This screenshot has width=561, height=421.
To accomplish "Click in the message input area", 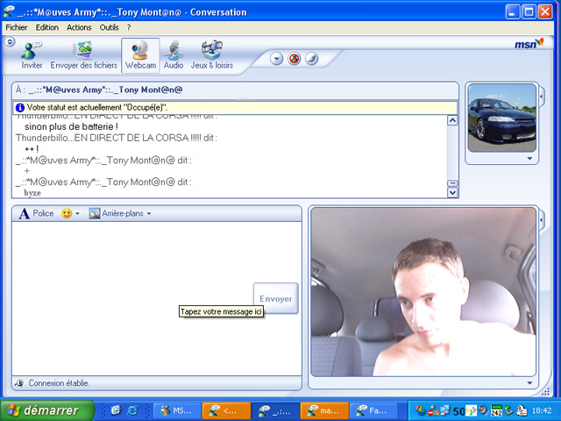I will [x=132, y=298].
